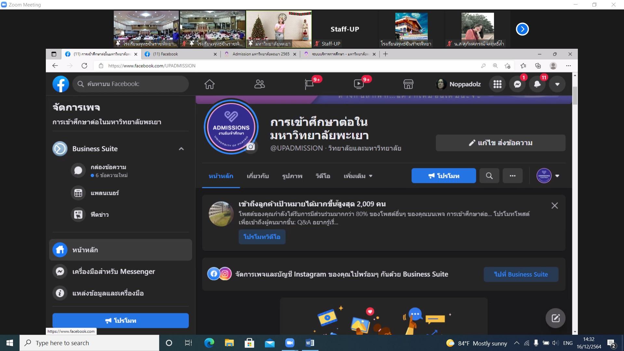Click the browser address bar URL
624x351 pixels.
tap(152, 66)
